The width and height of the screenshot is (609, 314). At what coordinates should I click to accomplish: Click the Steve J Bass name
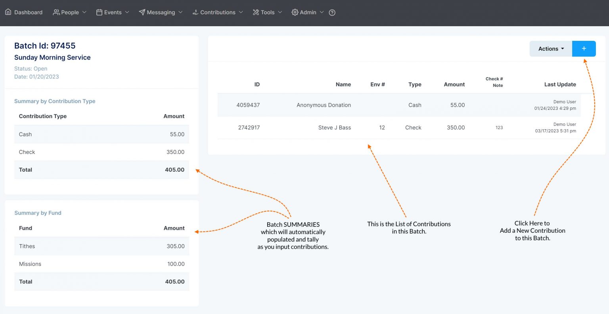coord(335,128)
